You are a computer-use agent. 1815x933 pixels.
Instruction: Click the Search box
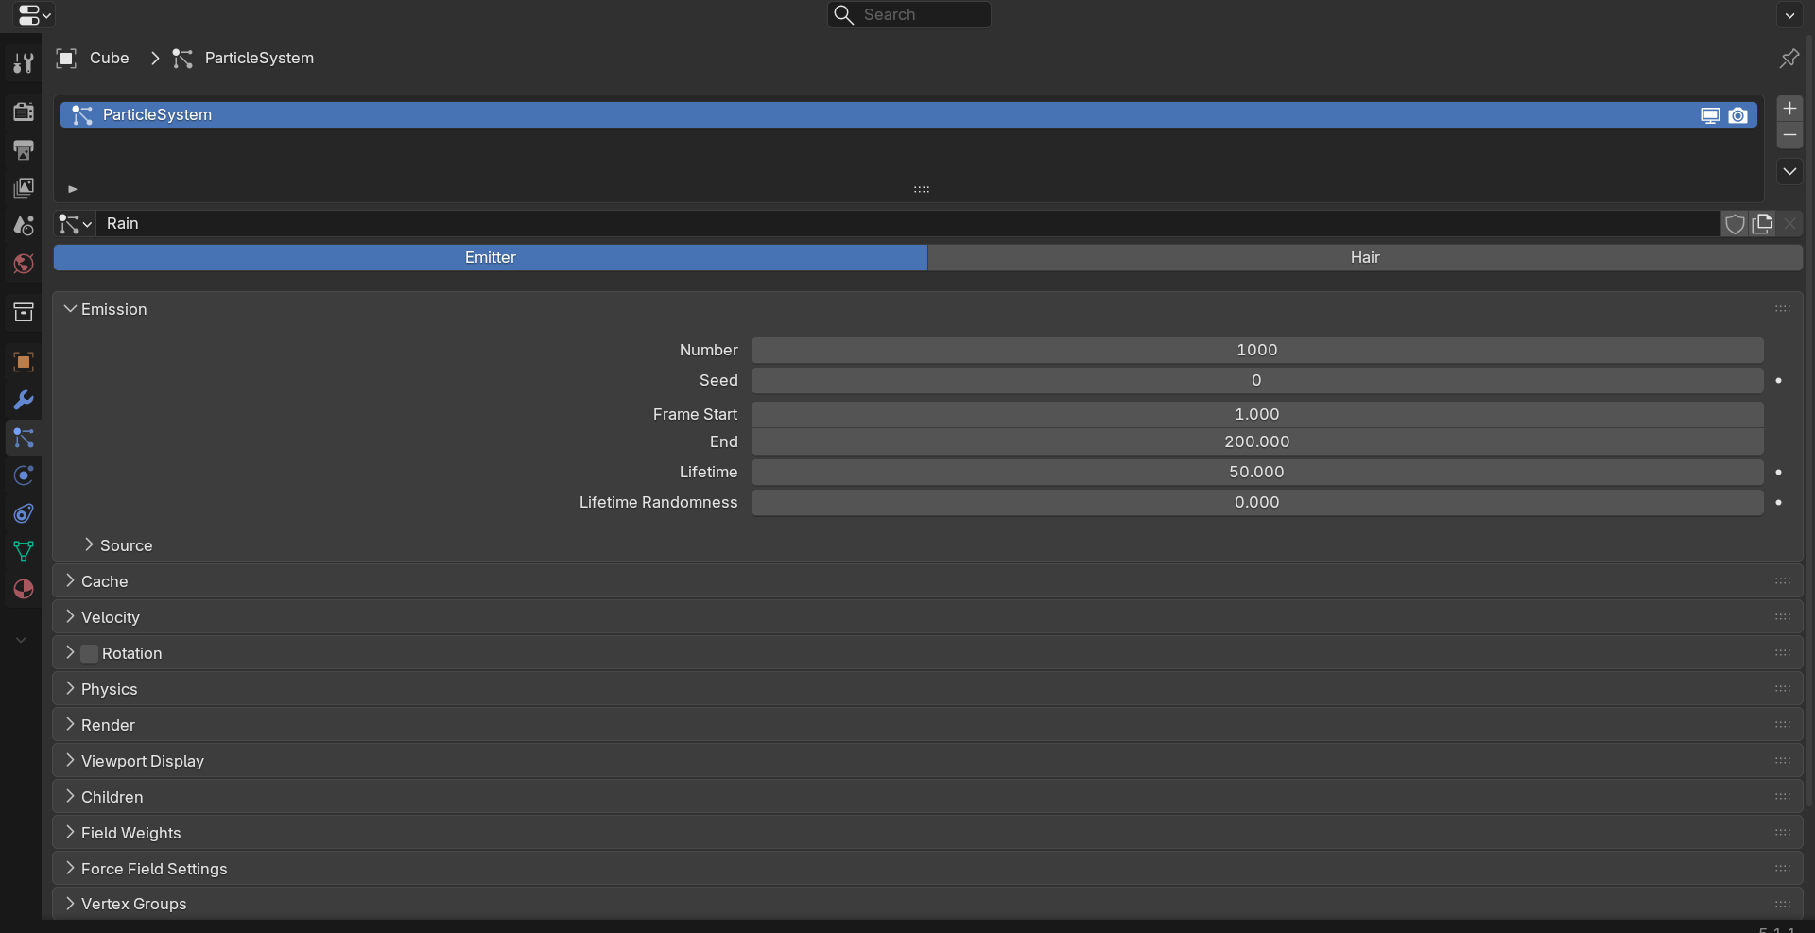[909, 15]
